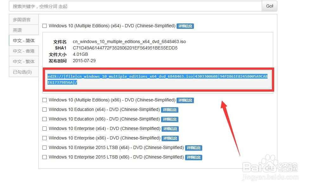This screenshot has height=188, width=316.
Task: Expand 详细信息 for Education x64
Action: coord(170,110)
